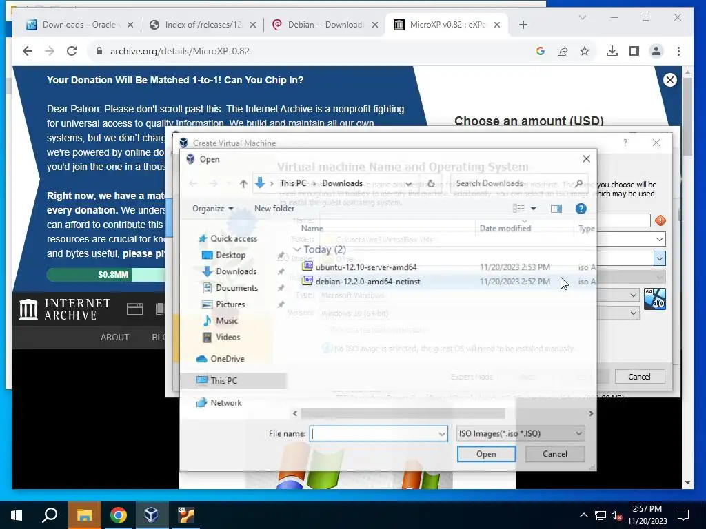
Task: Open taskbar search
Action: point(50,515)
